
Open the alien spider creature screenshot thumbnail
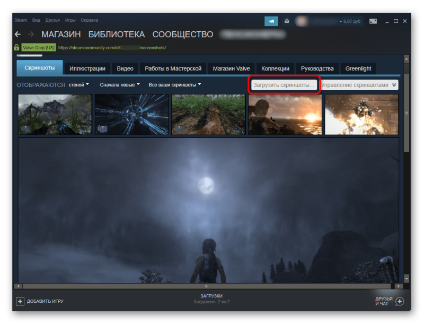[55, 115]
